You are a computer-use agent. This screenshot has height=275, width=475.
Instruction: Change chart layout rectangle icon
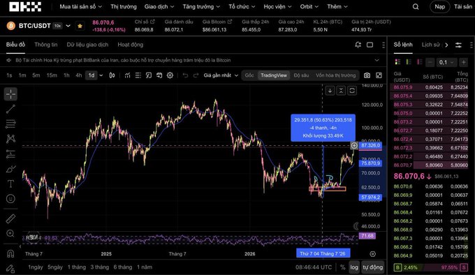(x=370, y=45)
